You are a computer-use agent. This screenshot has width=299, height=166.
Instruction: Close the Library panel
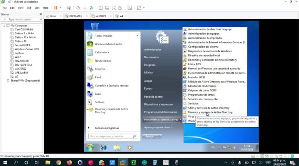pos(41,14)
